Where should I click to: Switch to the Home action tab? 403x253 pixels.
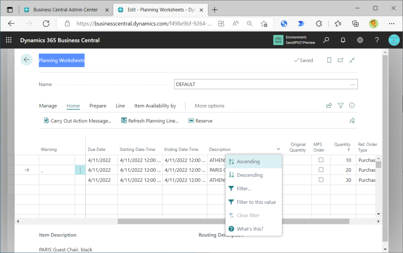[x=73, y=106]
